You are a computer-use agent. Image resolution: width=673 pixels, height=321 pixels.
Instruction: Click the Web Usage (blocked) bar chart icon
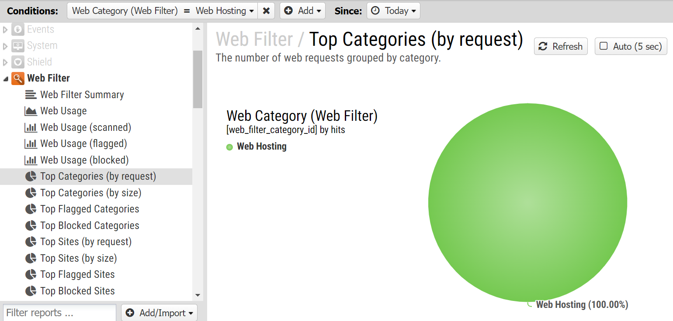(x=31, y=160)
